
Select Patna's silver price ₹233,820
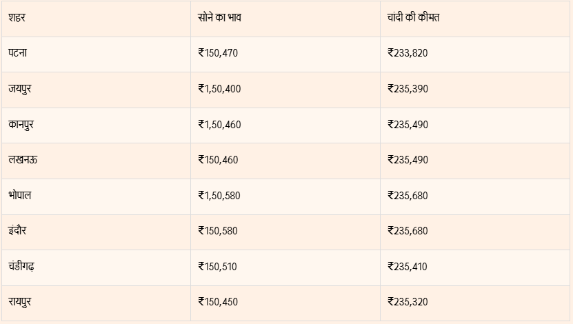(x=408, y=53)
